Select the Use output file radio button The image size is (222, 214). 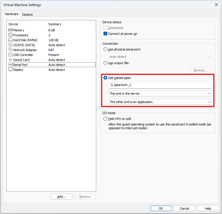(105, 63)
